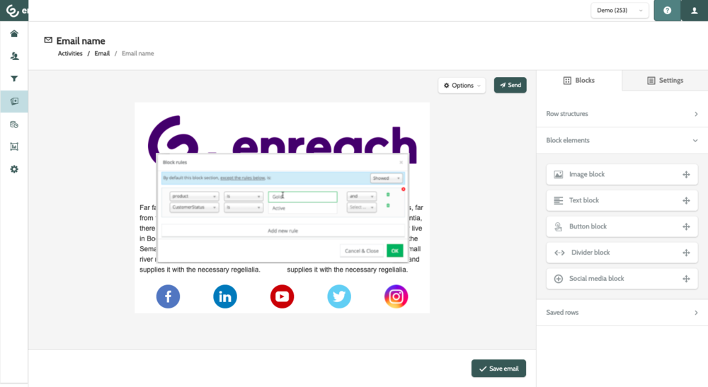Grab the Button block move handle
Image resolution: width=708 pixels, height=387 pixels.
pos(686,227)
